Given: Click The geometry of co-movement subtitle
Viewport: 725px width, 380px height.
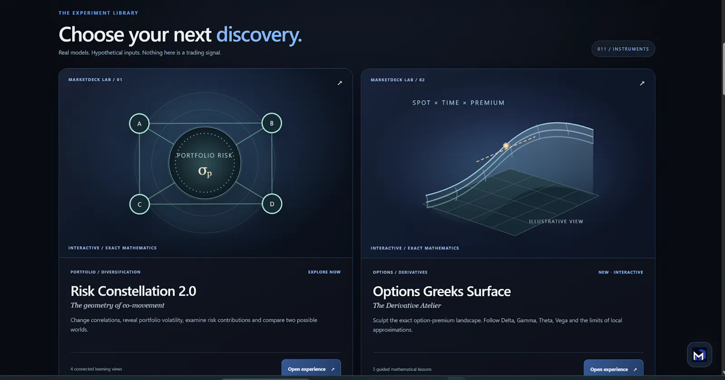Looking at the screenshot, I should [117, 305].
